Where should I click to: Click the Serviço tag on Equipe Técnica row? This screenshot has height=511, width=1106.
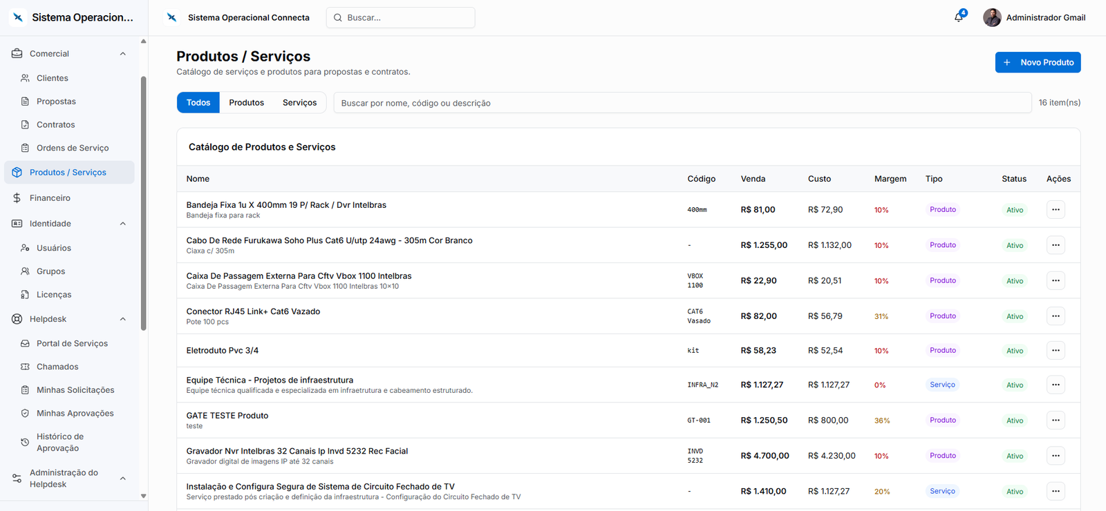(x=942, y=385)
